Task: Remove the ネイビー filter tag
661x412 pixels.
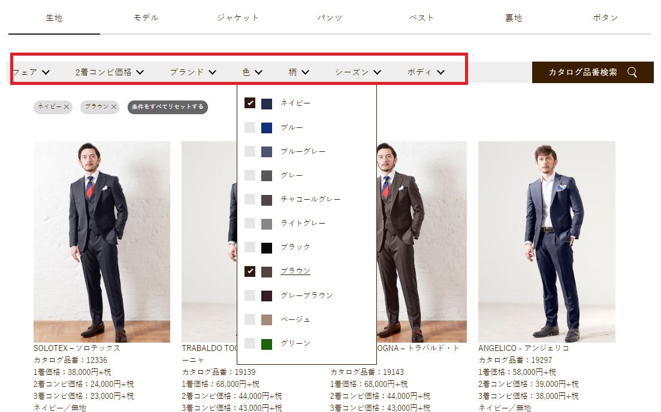Action: 67,107
